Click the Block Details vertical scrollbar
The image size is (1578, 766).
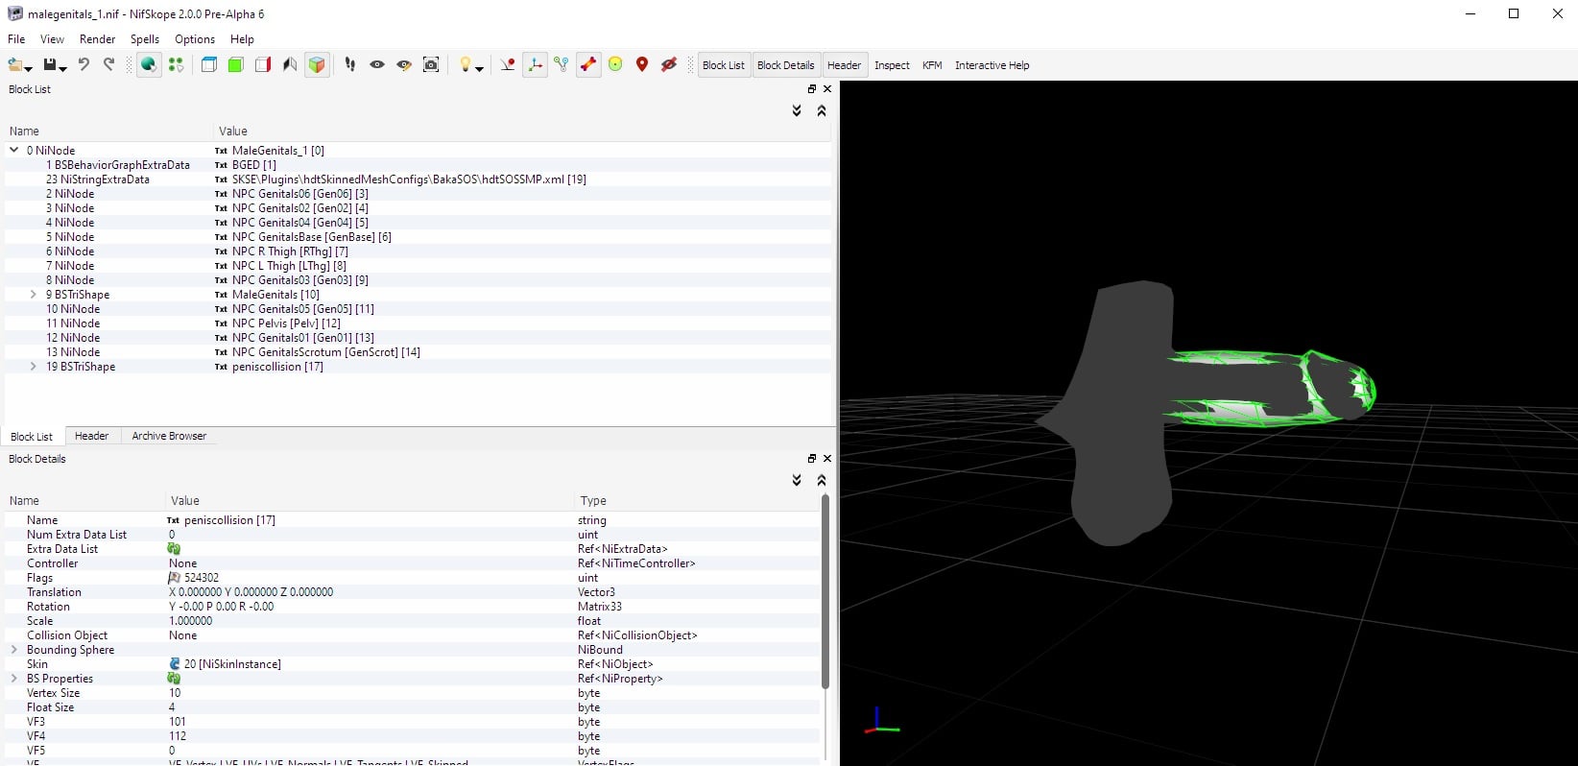click(825, 591)
